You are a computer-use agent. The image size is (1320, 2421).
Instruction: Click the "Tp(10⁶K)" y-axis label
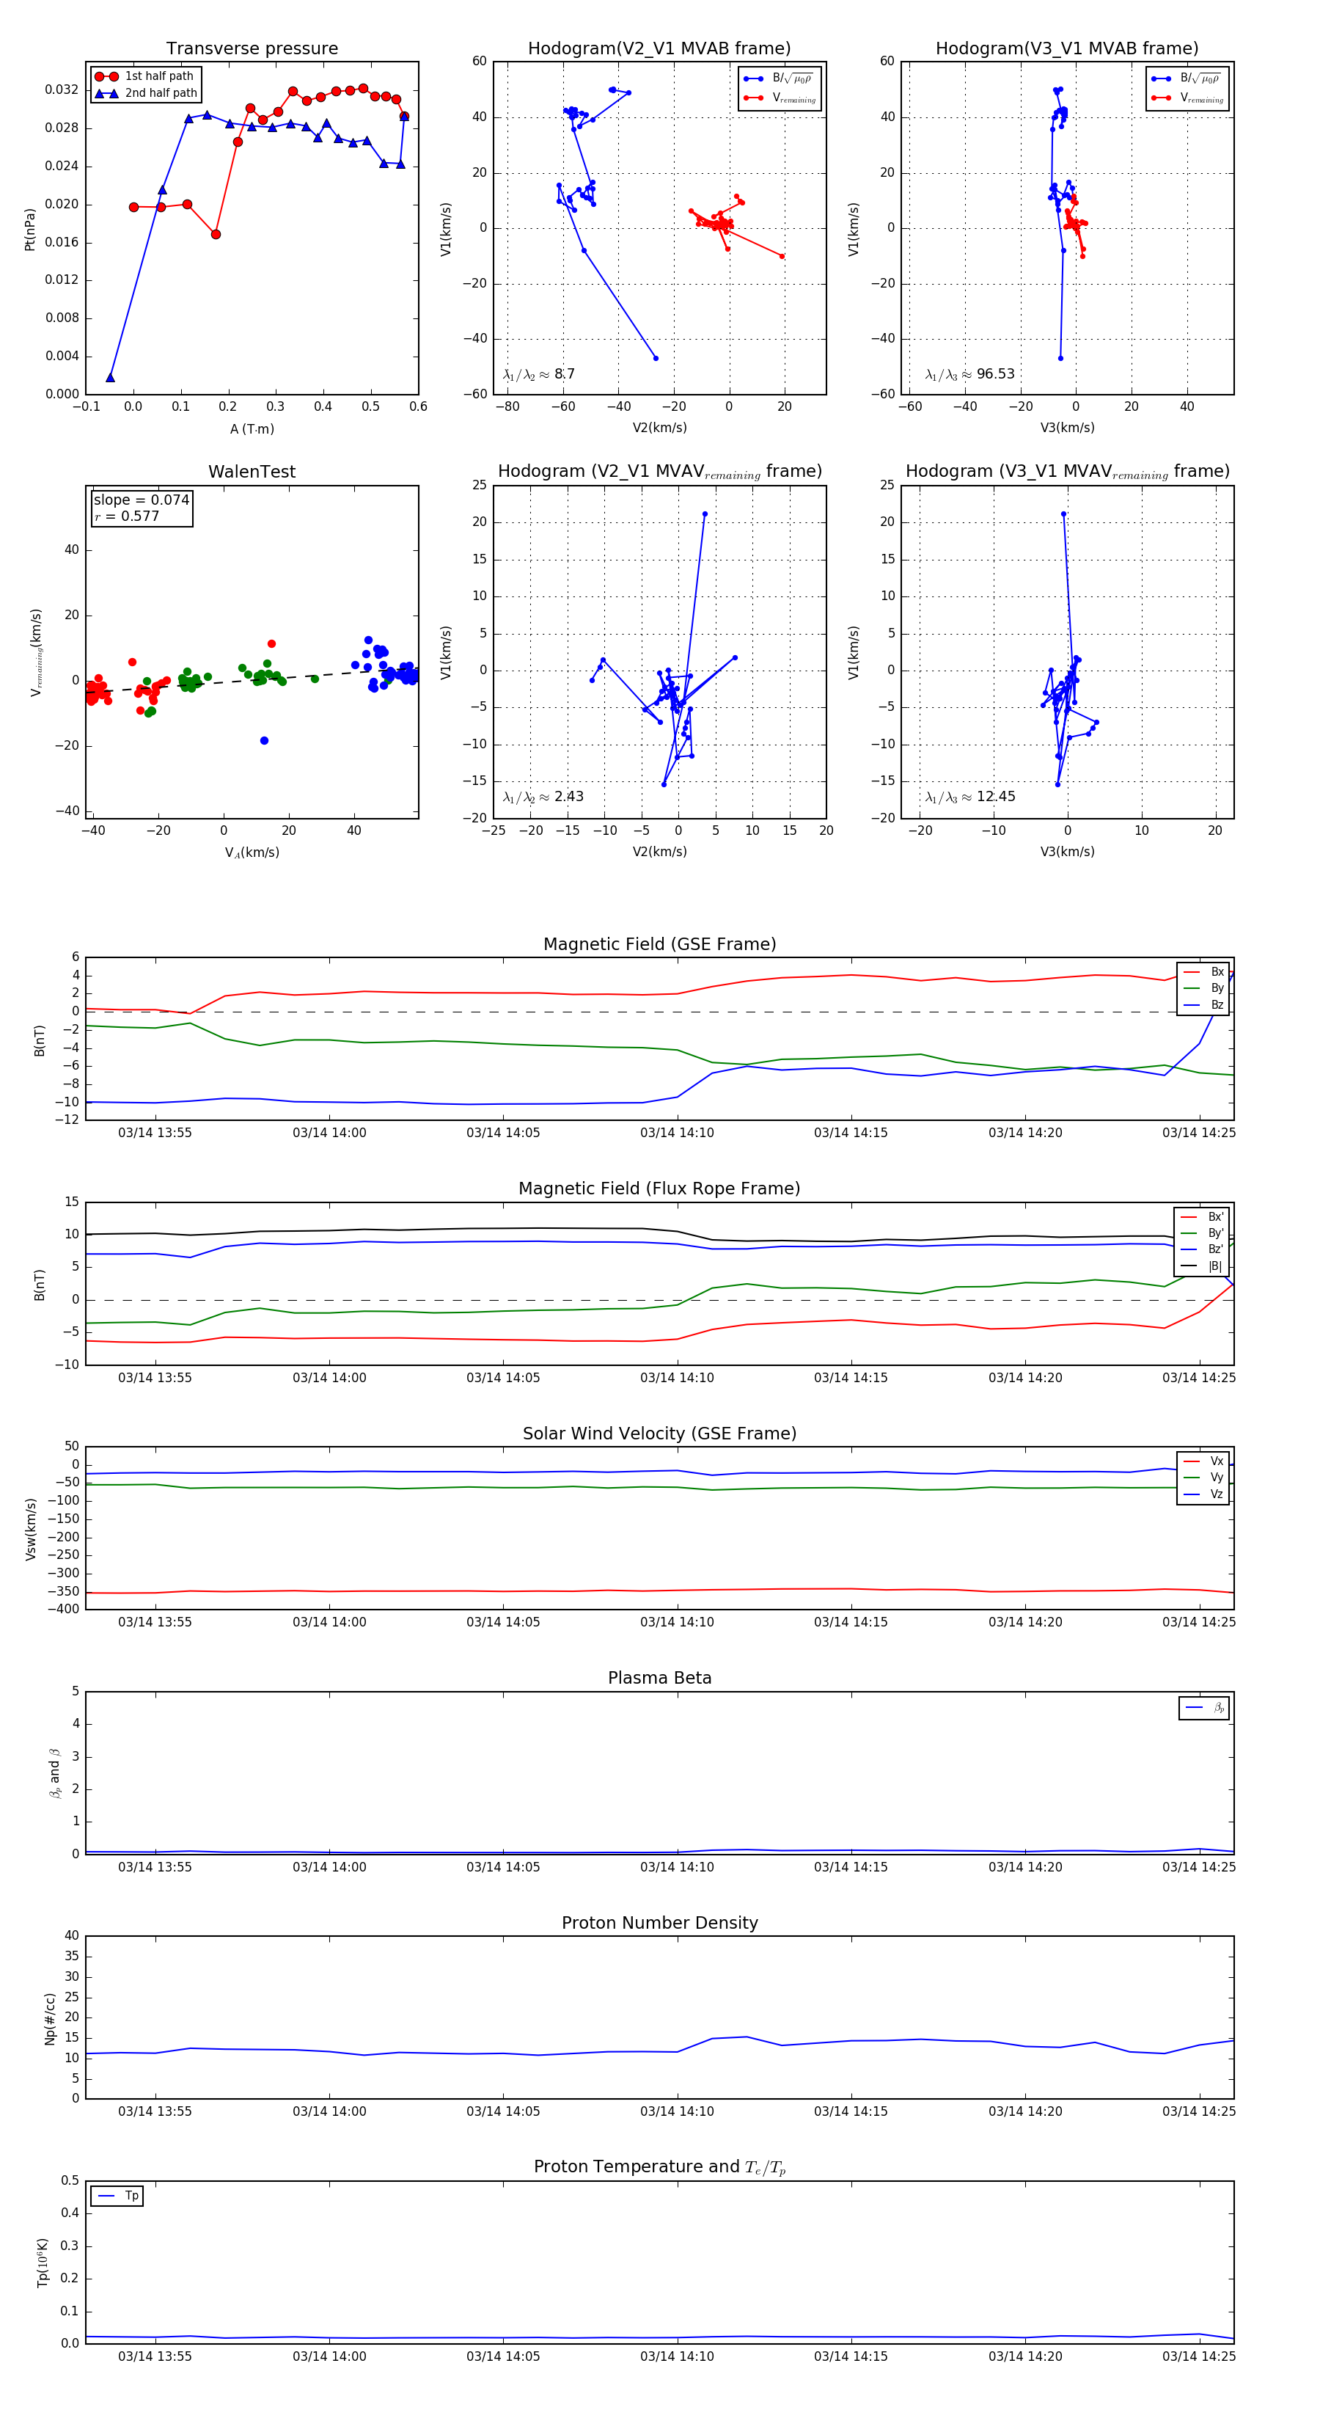coord(43,2263)
